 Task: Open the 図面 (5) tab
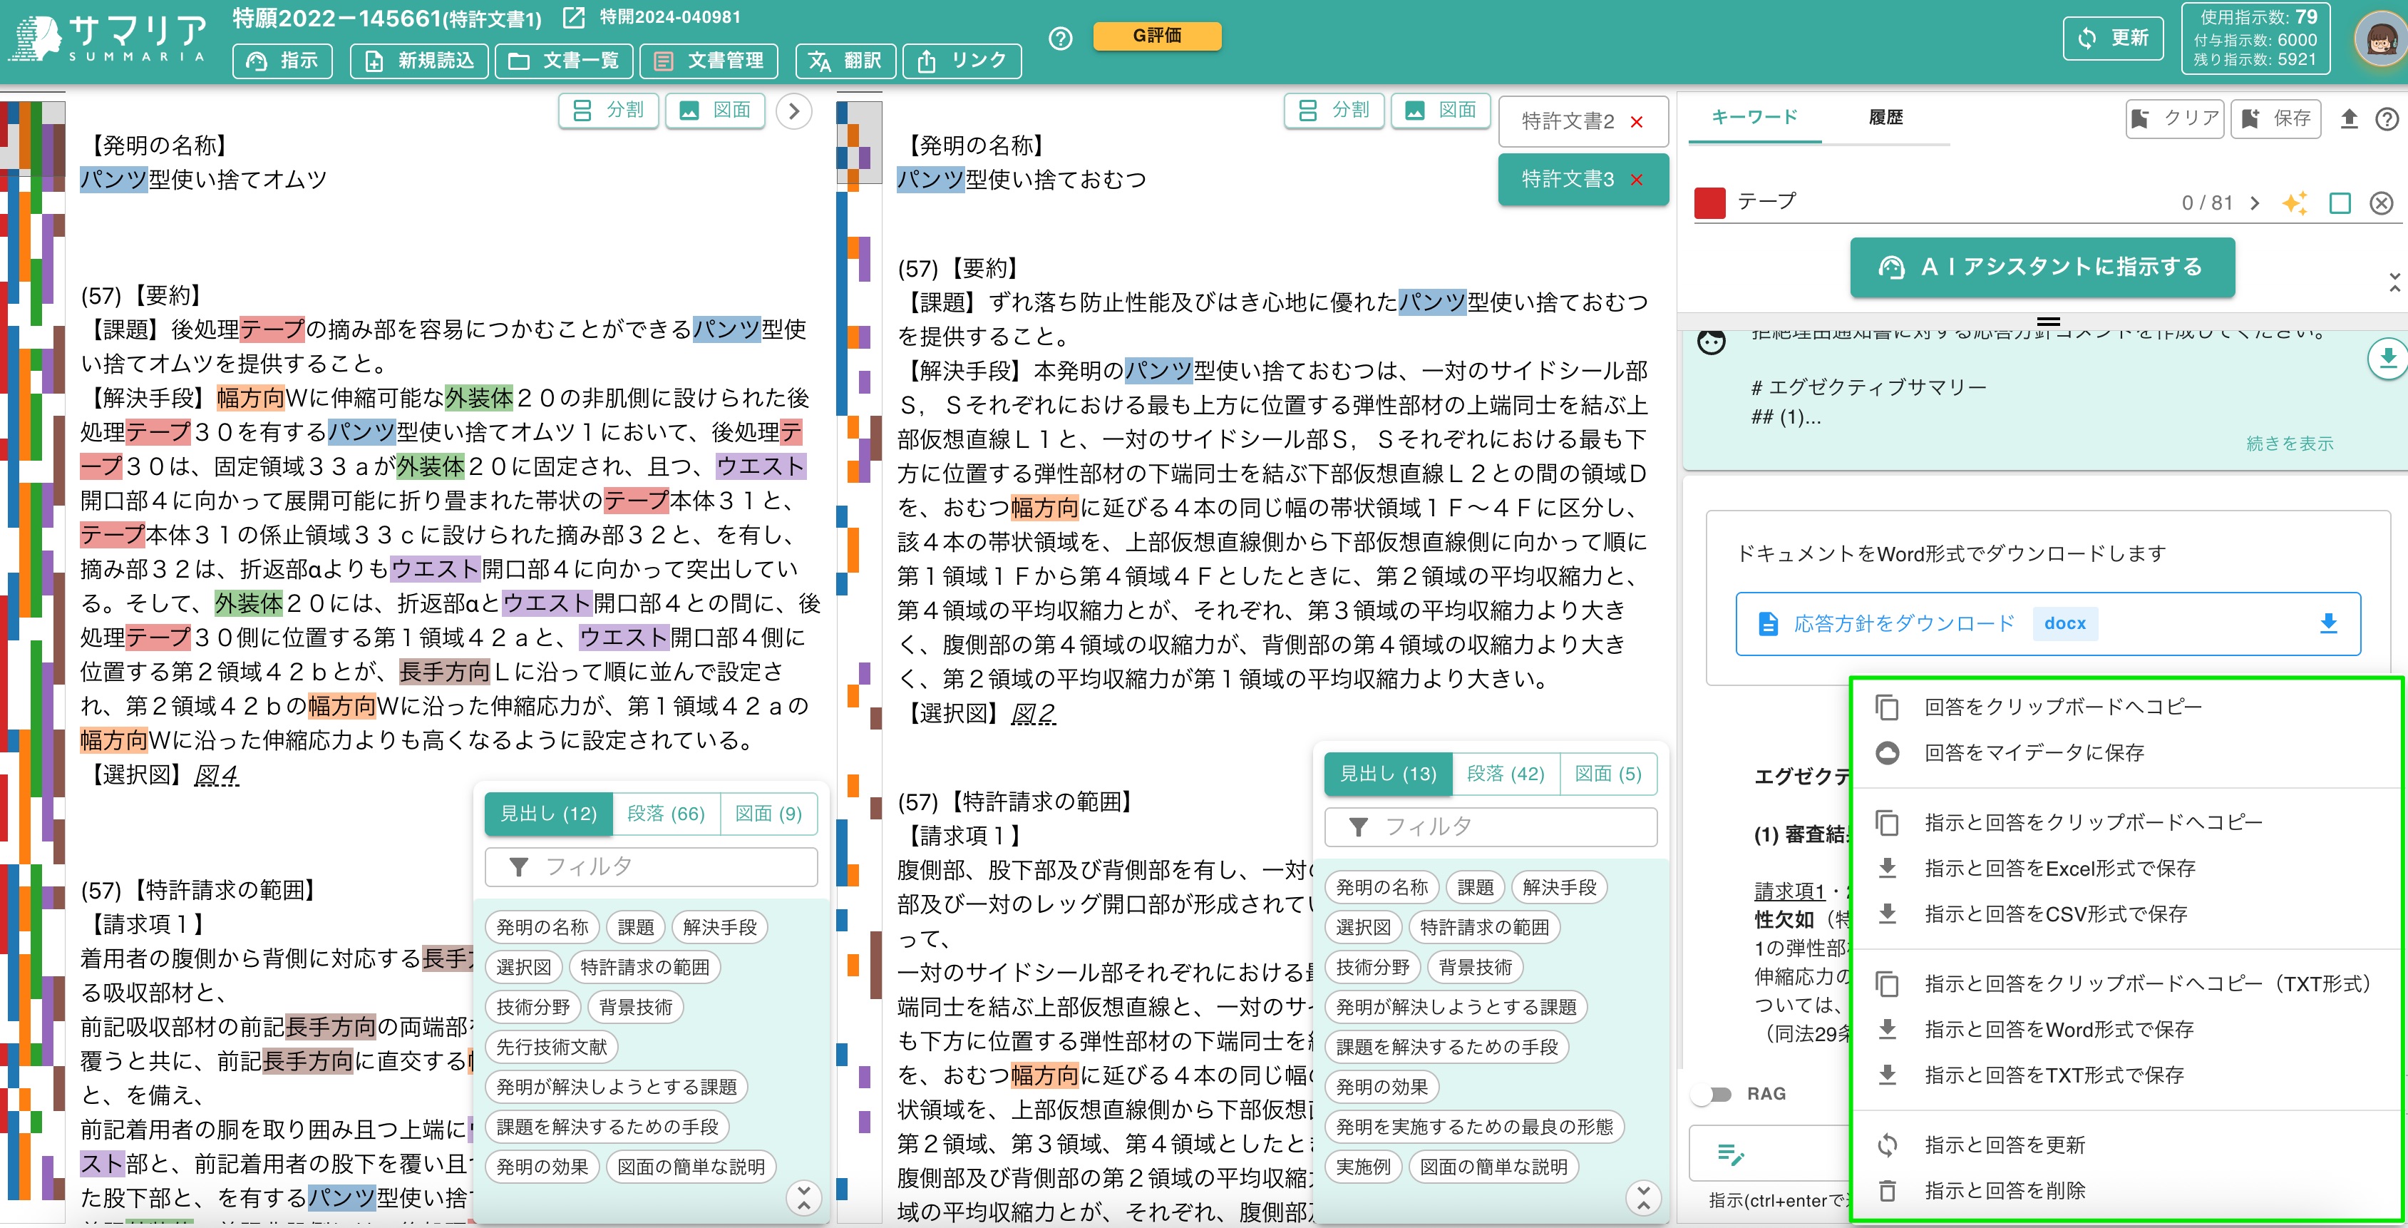1607,774
